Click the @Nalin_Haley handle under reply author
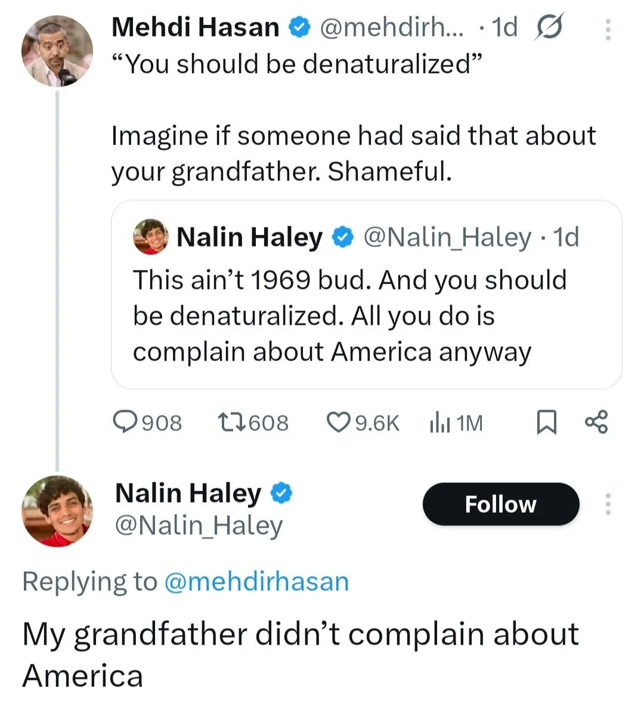The height and width of the screenshot is (702, 644). tap(198, 526)
